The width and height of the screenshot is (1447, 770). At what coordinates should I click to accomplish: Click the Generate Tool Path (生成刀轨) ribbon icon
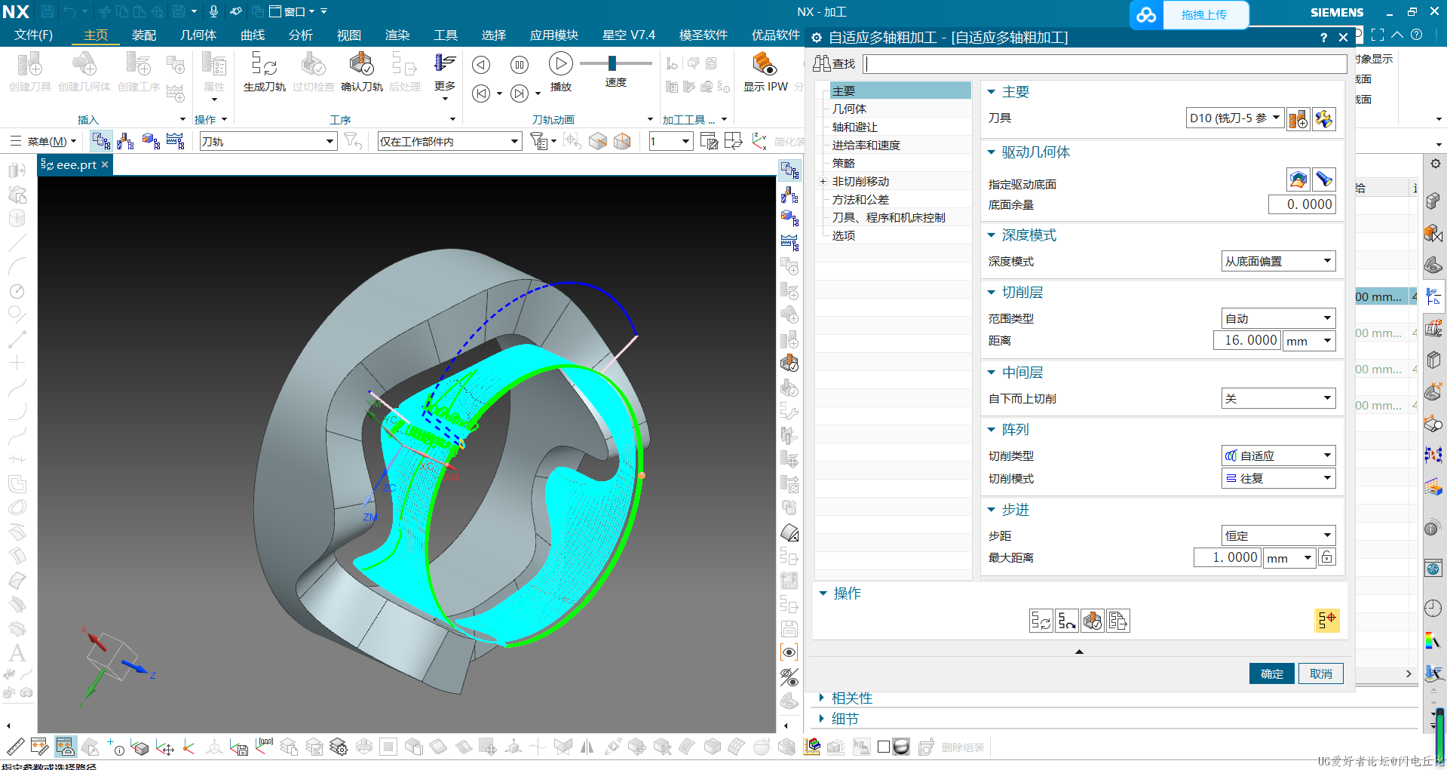(264, 72)
